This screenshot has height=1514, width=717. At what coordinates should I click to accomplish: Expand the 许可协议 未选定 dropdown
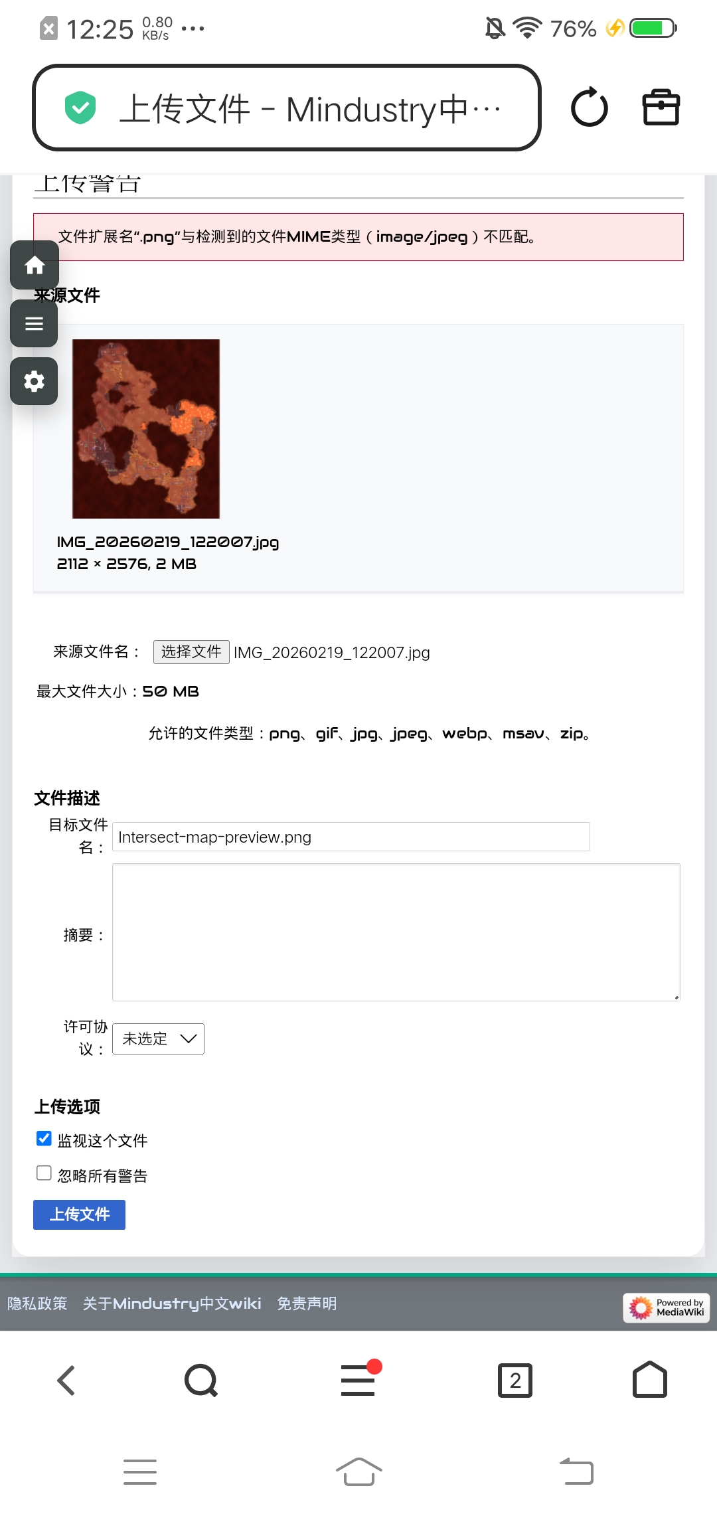(158, 1039)
